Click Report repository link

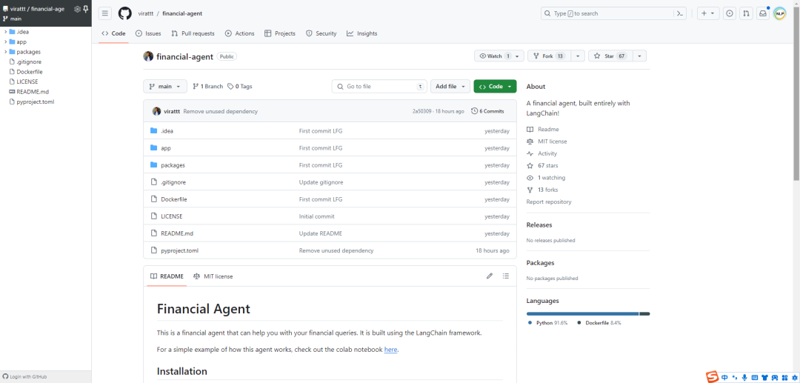(549, 202)
